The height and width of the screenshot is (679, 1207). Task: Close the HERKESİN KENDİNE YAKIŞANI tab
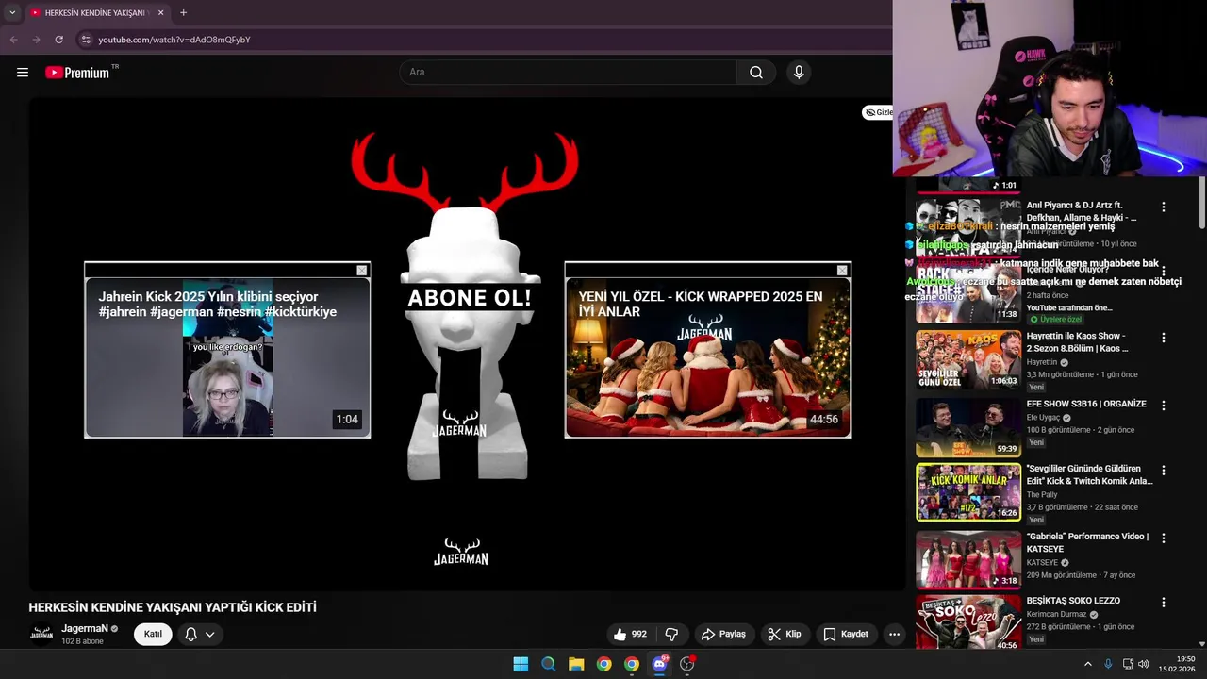pos(160,13)
